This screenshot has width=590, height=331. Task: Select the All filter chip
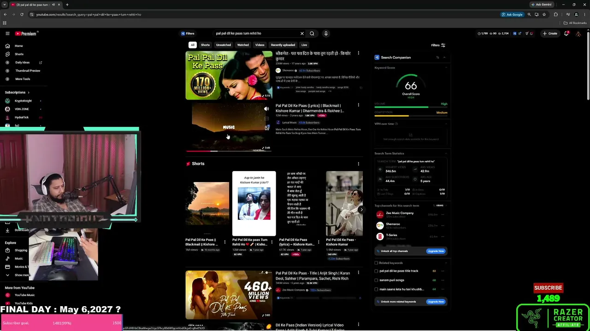pos(193,45)
